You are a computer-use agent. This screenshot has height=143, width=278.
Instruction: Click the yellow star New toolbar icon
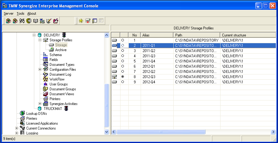tap(81, 21)
